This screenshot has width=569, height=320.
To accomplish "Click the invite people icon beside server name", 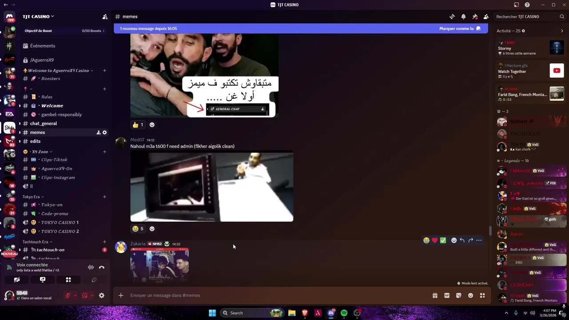I will point(105,16).
